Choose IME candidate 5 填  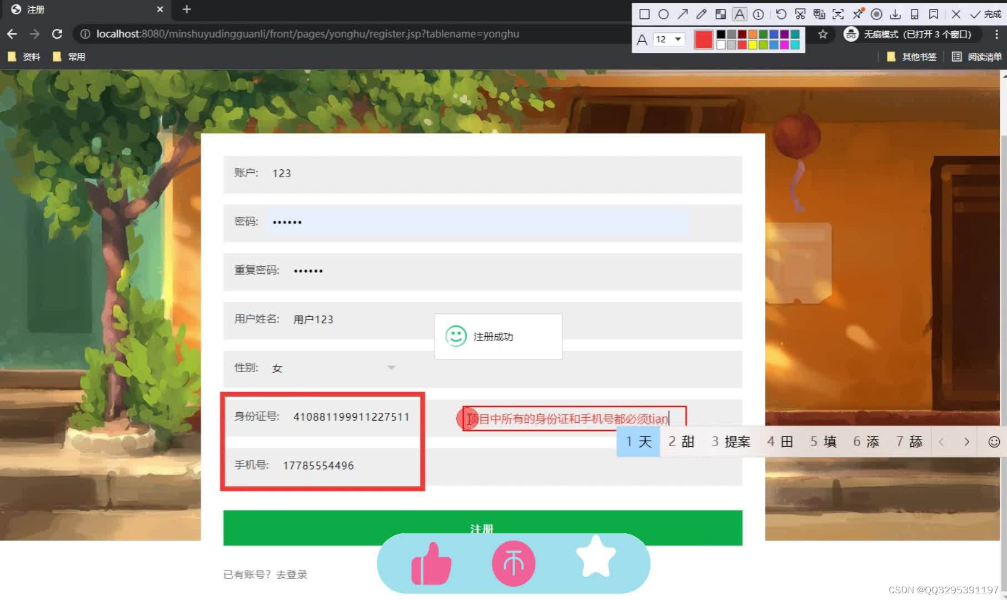[x=823, y=442]
